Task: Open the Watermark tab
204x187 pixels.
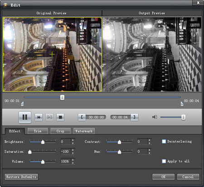Action: pos(84,131)
